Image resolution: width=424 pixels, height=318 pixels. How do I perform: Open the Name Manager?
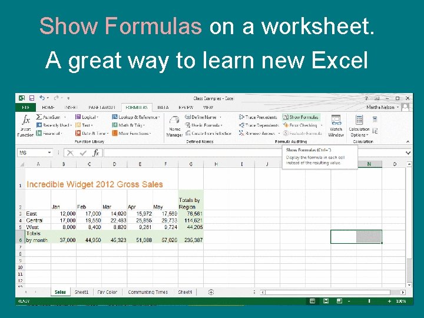[174, 126]
